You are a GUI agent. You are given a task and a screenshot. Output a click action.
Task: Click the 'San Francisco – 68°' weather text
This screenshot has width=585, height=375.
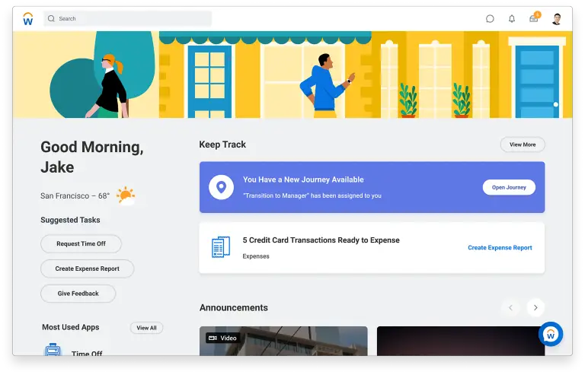click(x=75, y=196)
